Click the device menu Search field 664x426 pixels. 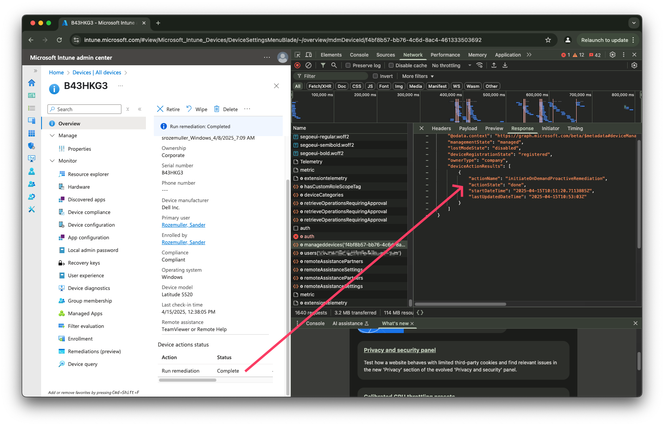click(x=84, y=109)
